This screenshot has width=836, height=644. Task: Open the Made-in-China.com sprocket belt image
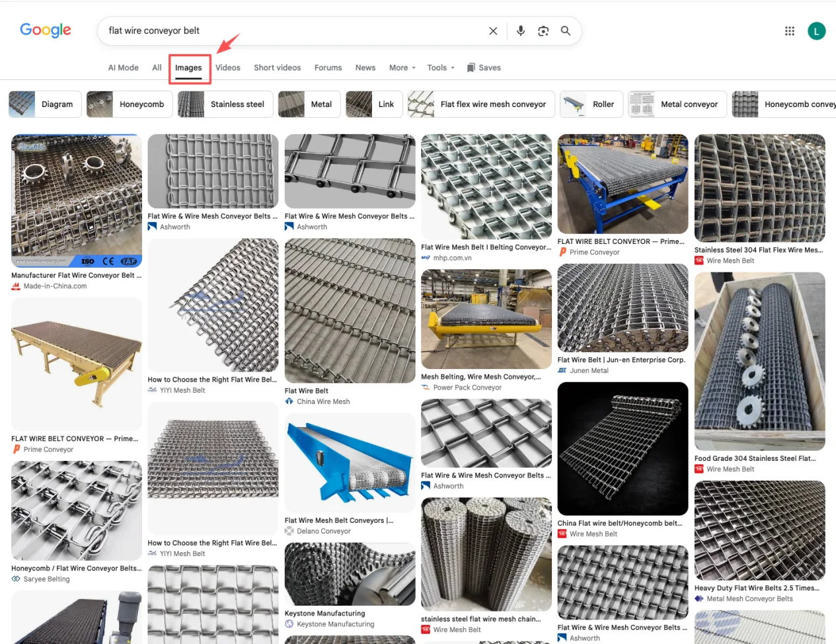[77, 200]
